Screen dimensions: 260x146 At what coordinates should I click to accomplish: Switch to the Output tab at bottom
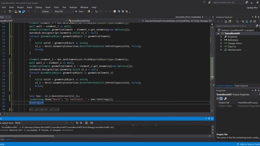(9, 140)
